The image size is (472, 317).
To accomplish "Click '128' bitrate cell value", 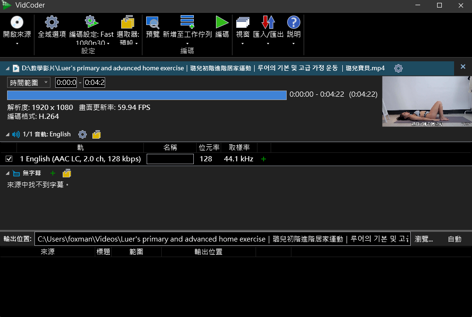I will 206,159.
